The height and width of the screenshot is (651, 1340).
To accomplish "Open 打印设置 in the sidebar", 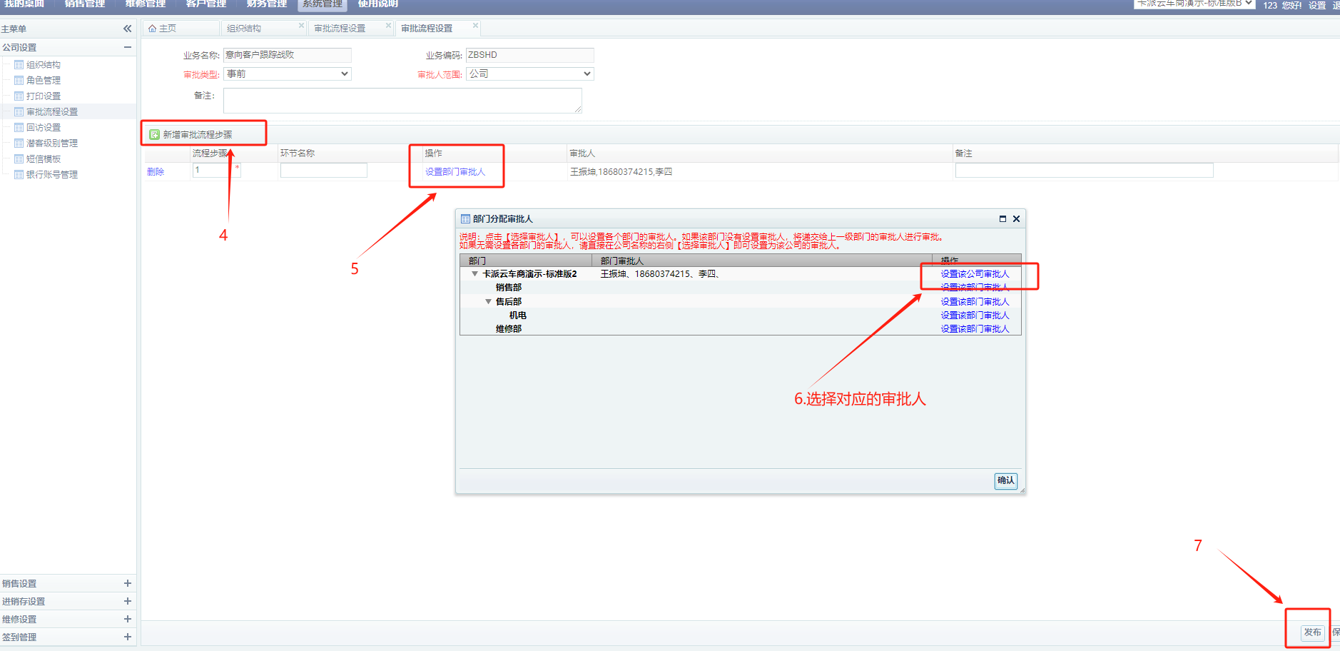I will (x=43, y=96).
